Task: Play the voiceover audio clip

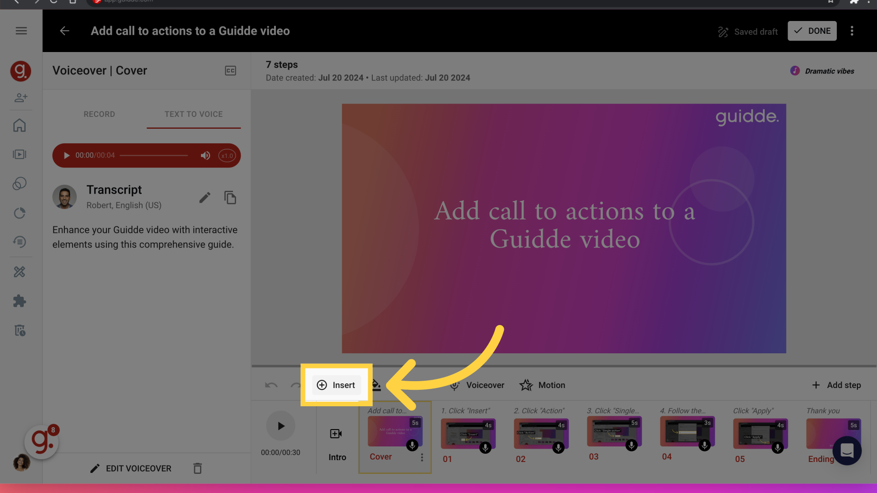Action: point(66,156)
